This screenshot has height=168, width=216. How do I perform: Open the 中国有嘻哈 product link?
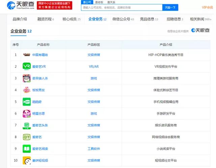point(40,55)
